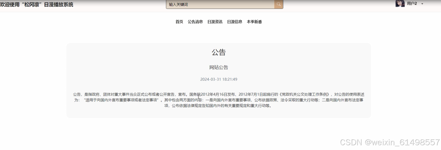441x150 pixels.
Task: Open the 日漫资讯 menu item
Action: (x=215, y=22)
